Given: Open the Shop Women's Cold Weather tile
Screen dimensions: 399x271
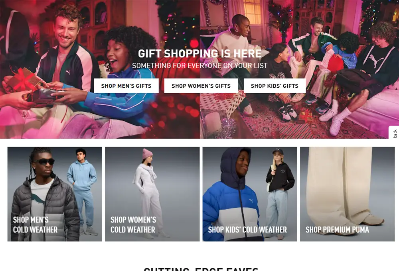Looking at the screenshot, I should pos(152,194).
